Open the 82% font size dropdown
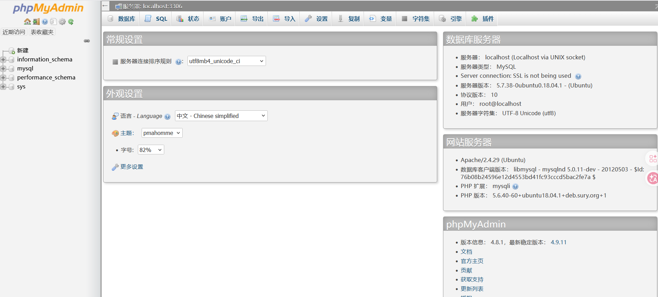This screenshot has height=297, width=658. coord(151,150)
